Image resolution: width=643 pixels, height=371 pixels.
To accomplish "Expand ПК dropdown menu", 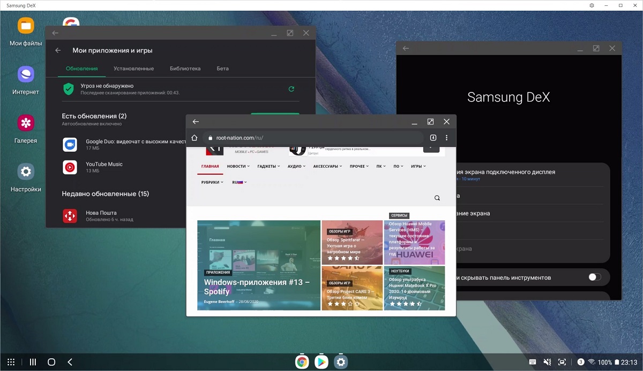I will [x=381, y=166].
